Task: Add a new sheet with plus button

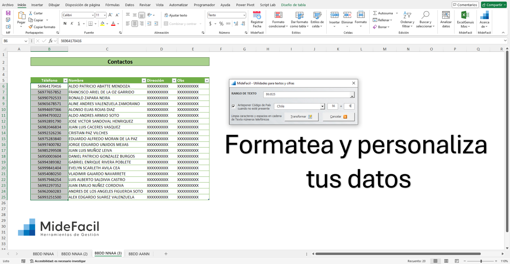Action: 166,254
